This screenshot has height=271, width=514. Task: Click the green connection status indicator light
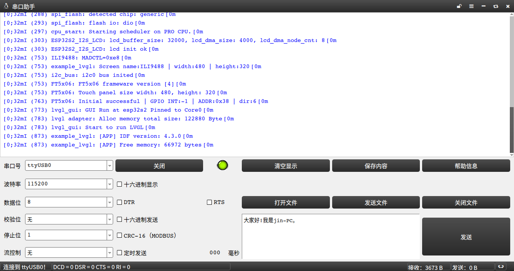click(222, 165)
